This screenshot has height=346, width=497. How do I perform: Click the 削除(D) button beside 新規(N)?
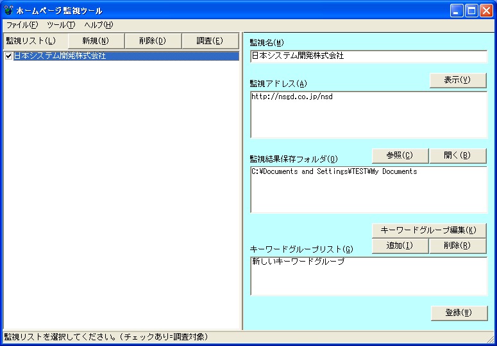click(x=153, y=41)
